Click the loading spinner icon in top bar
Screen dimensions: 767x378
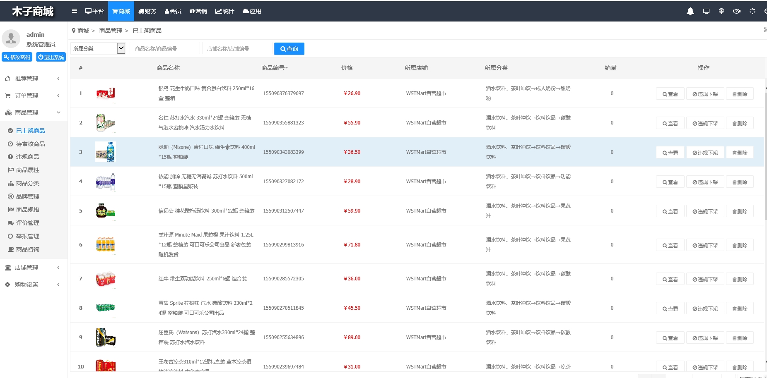(753, 11)
